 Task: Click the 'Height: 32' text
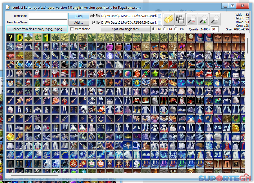pos(242,18)
